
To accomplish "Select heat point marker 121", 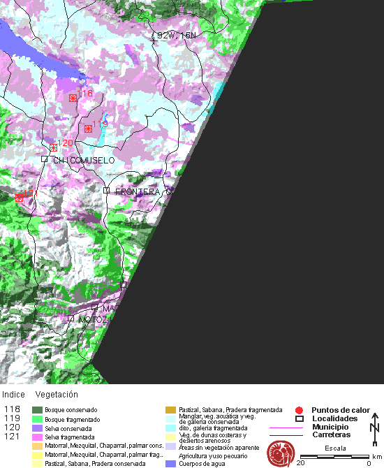I will pos(19,198).
